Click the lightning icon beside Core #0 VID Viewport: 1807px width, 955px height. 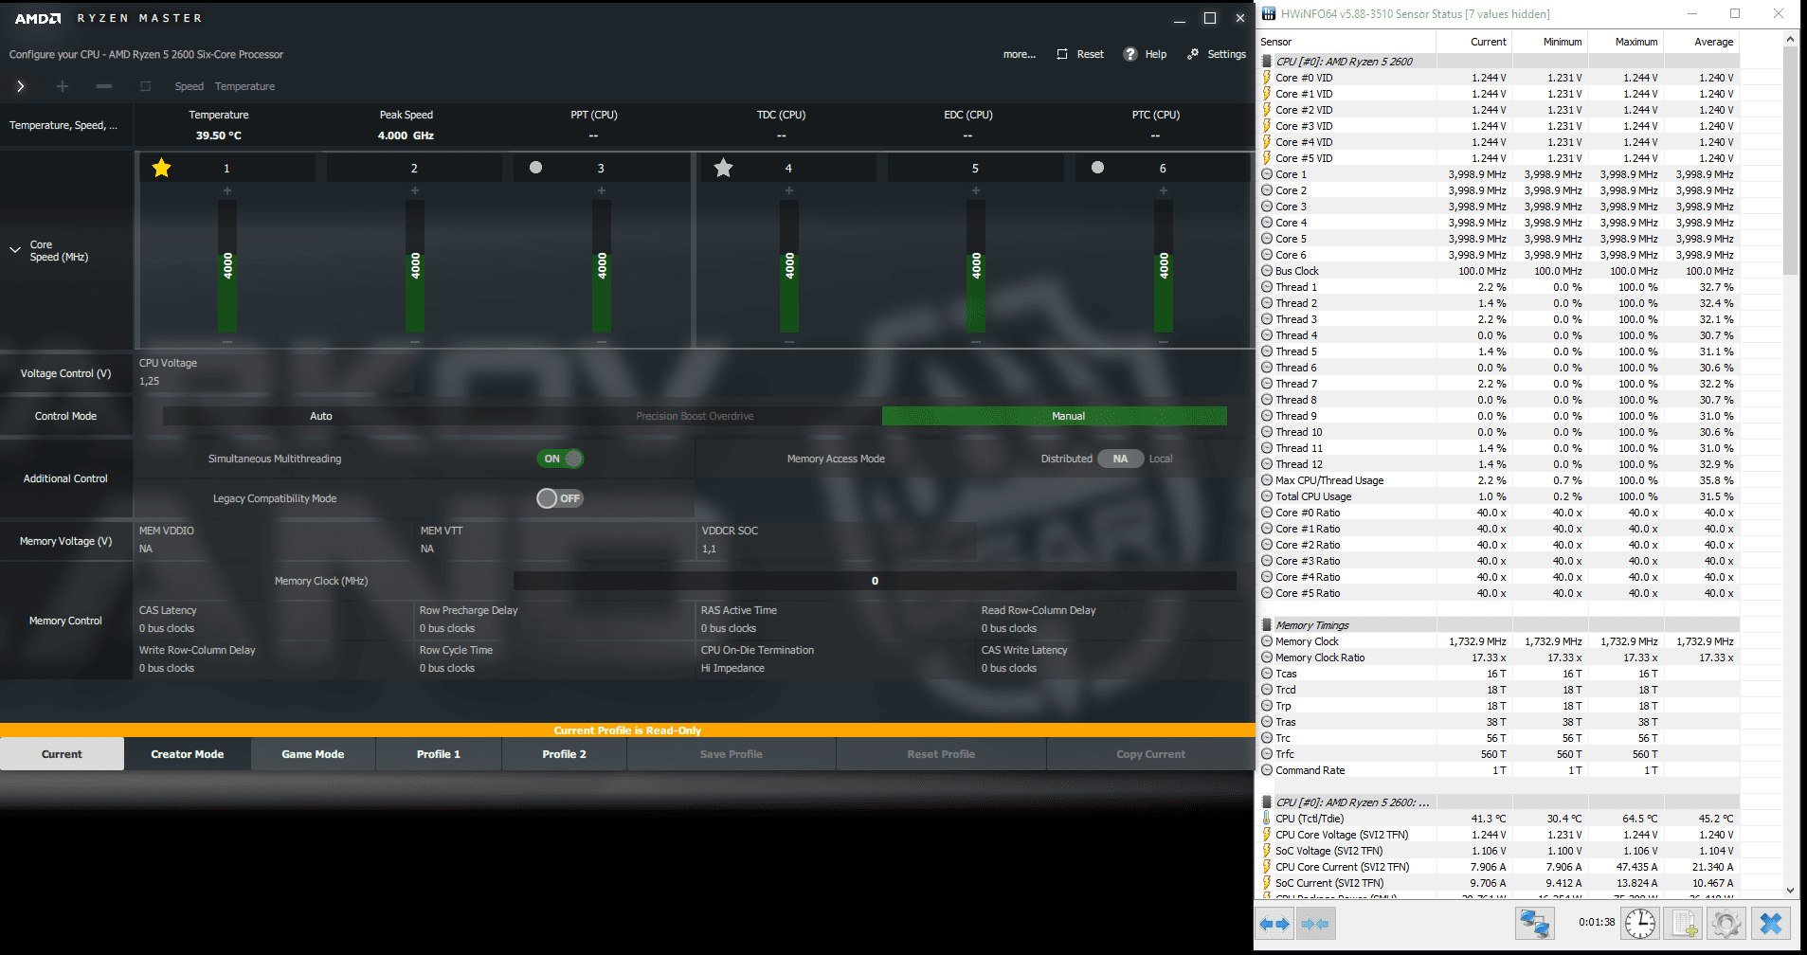1267,78
